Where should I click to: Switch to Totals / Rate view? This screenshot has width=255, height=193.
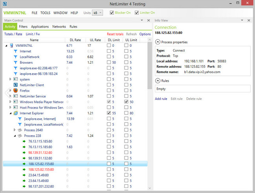coord(13,34)
